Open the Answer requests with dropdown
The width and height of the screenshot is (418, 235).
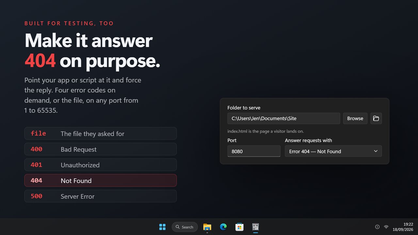(333, 151)
